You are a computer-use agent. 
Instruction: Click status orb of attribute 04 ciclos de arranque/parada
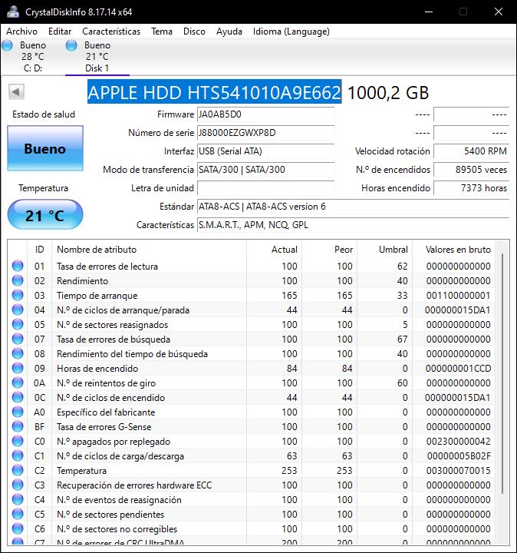click(x=18, y=310)
